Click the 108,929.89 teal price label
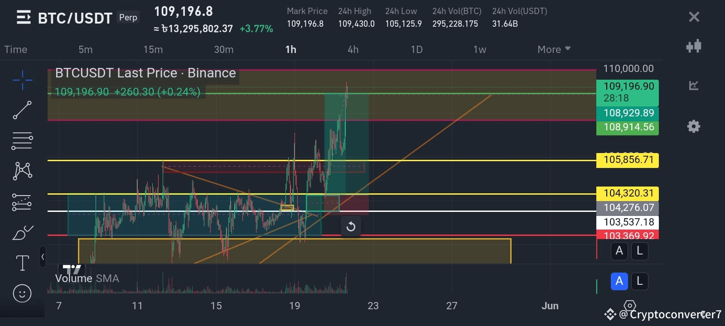Image resolution: width=725 pixels, height=326 pixels. [628, 113]
